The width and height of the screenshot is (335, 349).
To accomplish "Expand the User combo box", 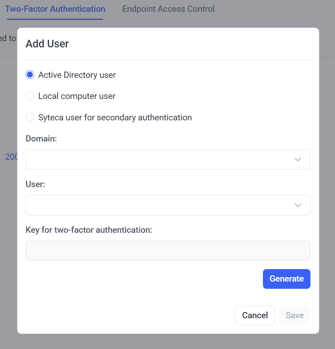I will coord(168,205).
